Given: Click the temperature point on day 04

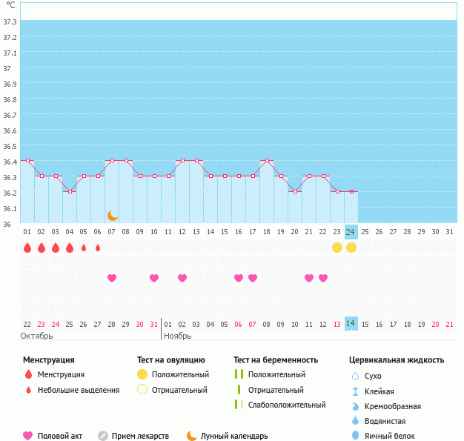Looking at the screenshot, I should click(x=70, y=191).
